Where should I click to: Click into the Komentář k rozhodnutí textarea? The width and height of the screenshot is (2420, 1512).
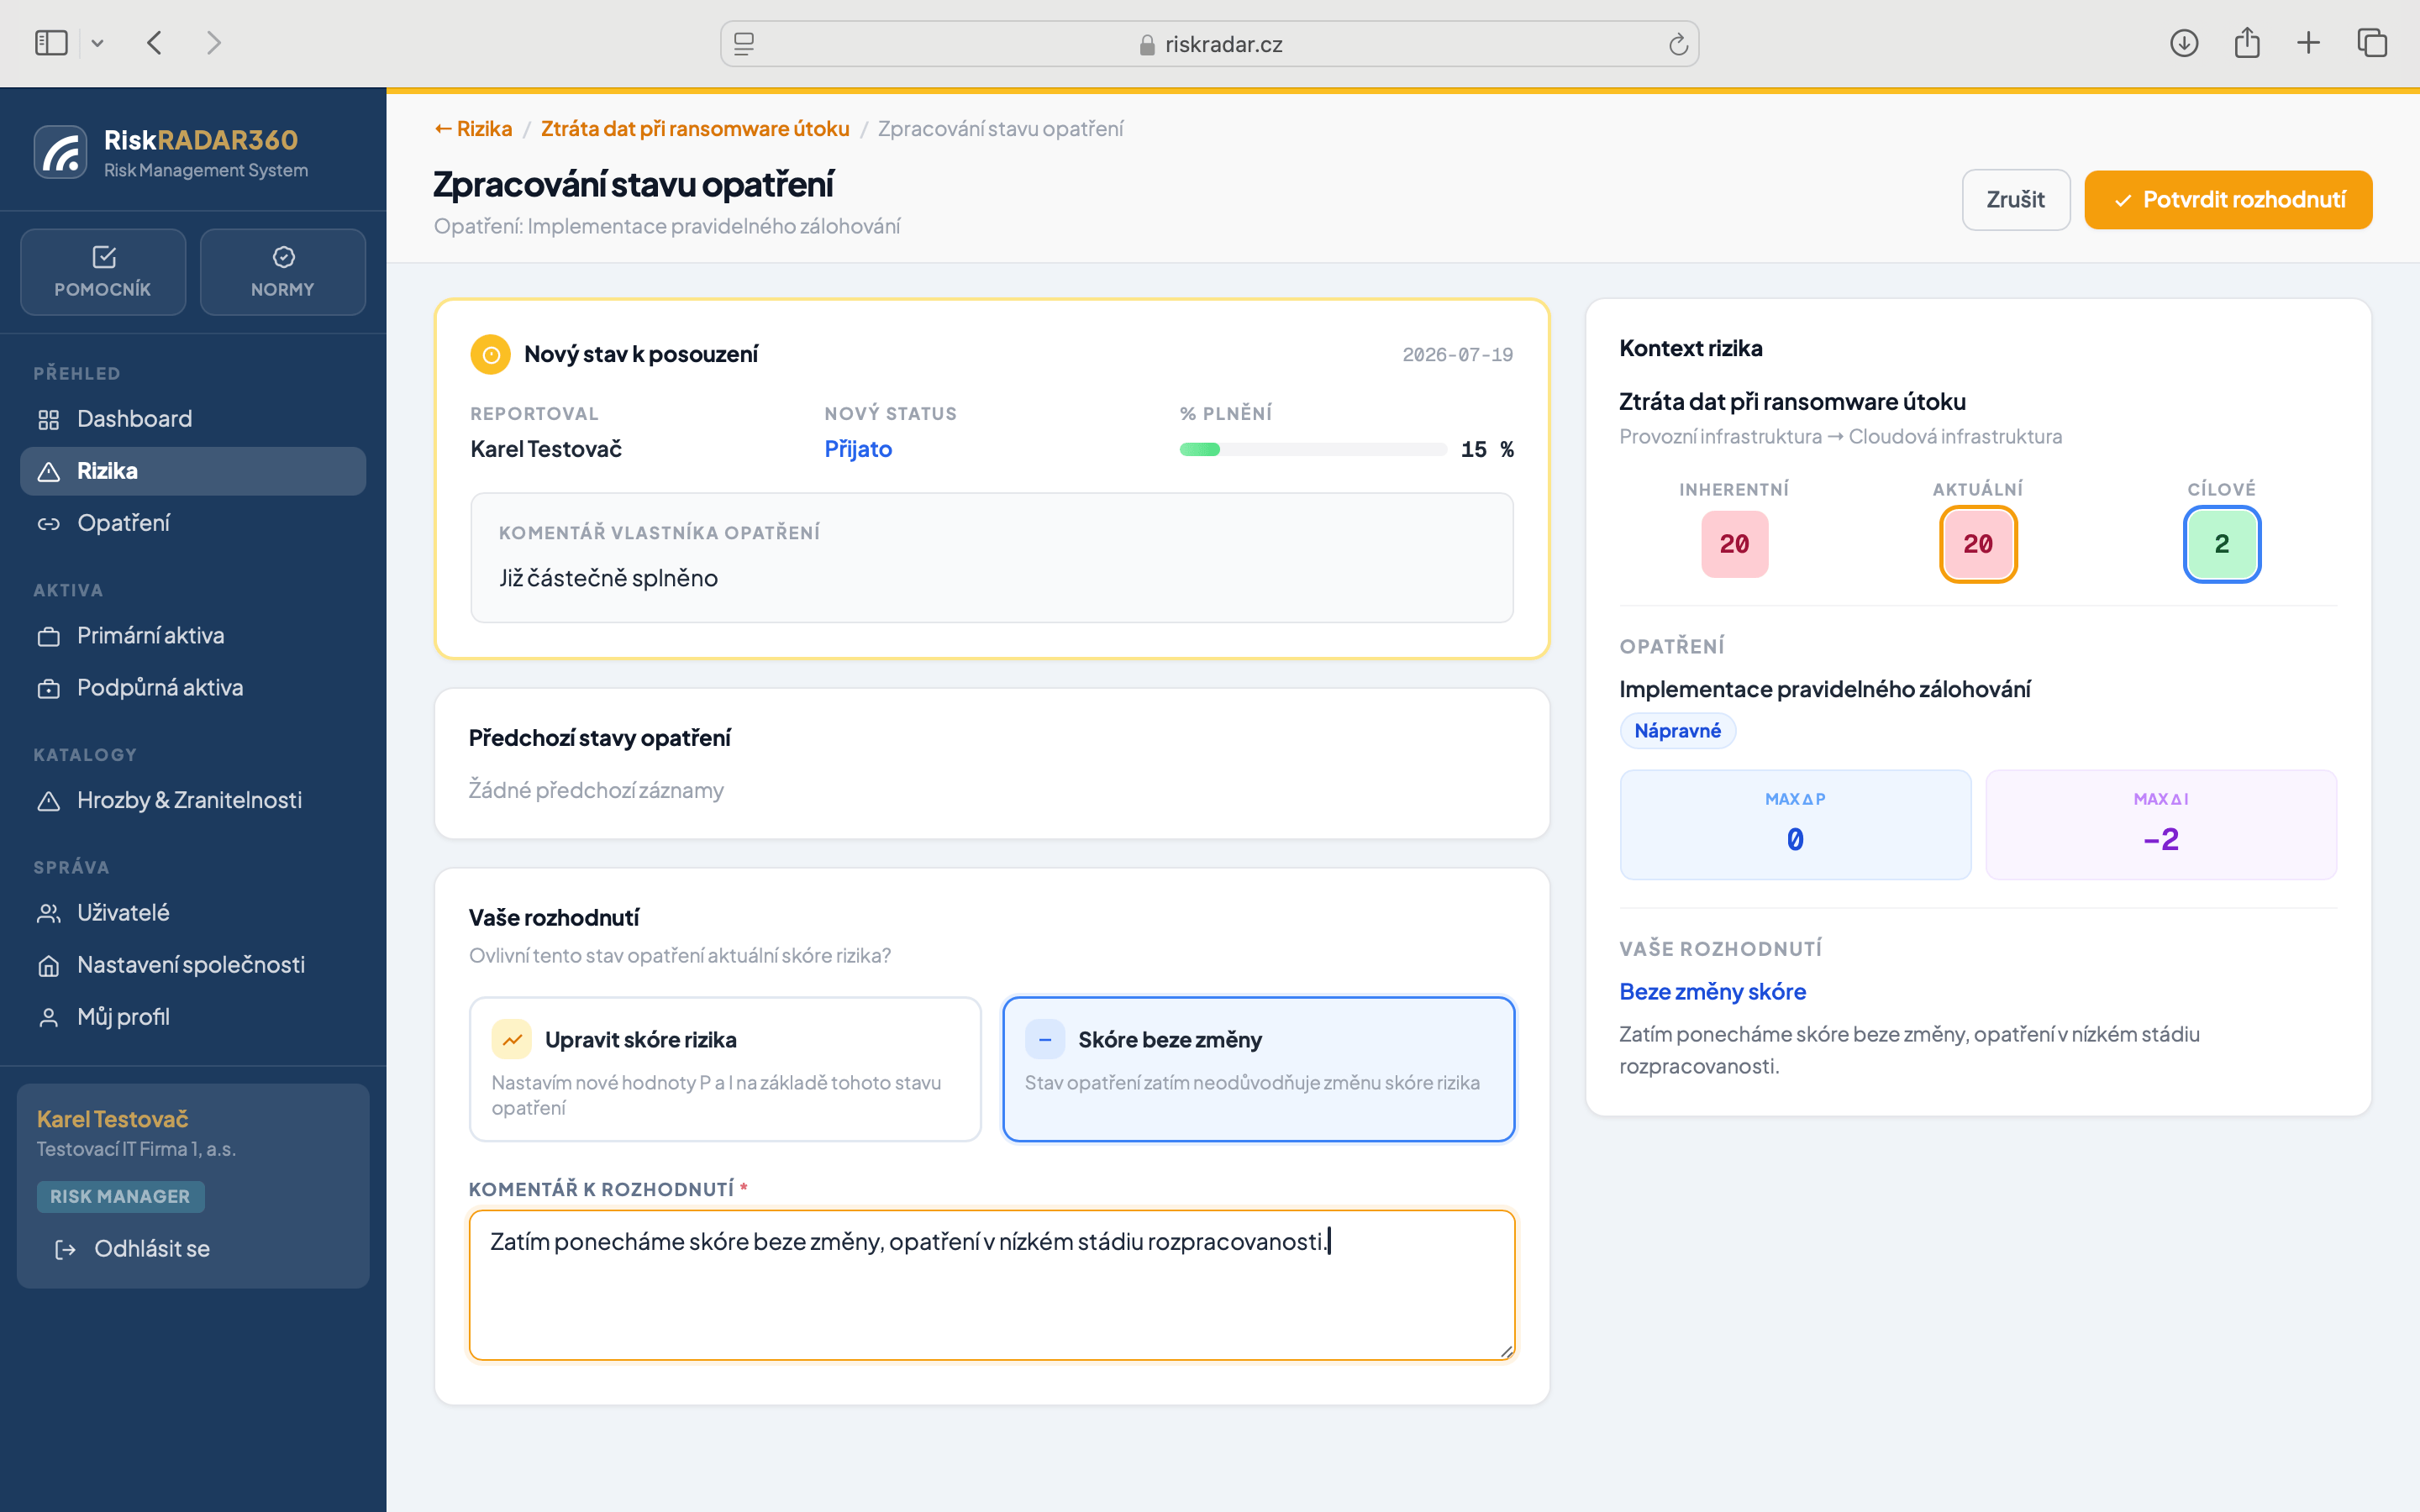coord(992,1285)
